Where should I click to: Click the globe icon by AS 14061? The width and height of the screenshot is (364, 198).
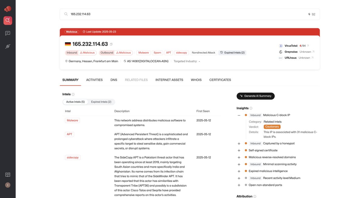point(125,61)
